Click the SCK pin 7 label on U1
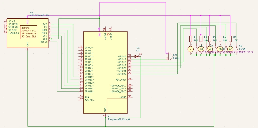 (45, 36)
